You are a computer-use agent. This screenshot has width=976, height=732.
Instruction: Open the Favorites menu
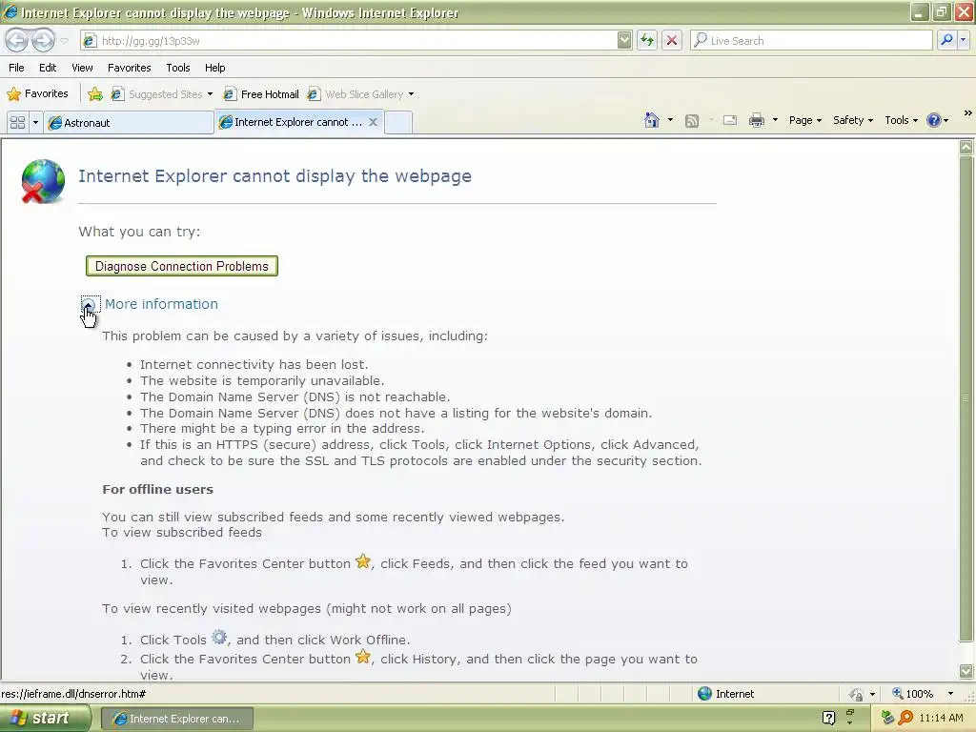(129, 68)
